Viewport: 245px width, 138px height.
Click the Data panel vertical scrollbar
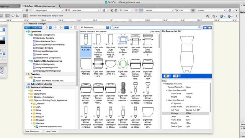tap(210, 97)
